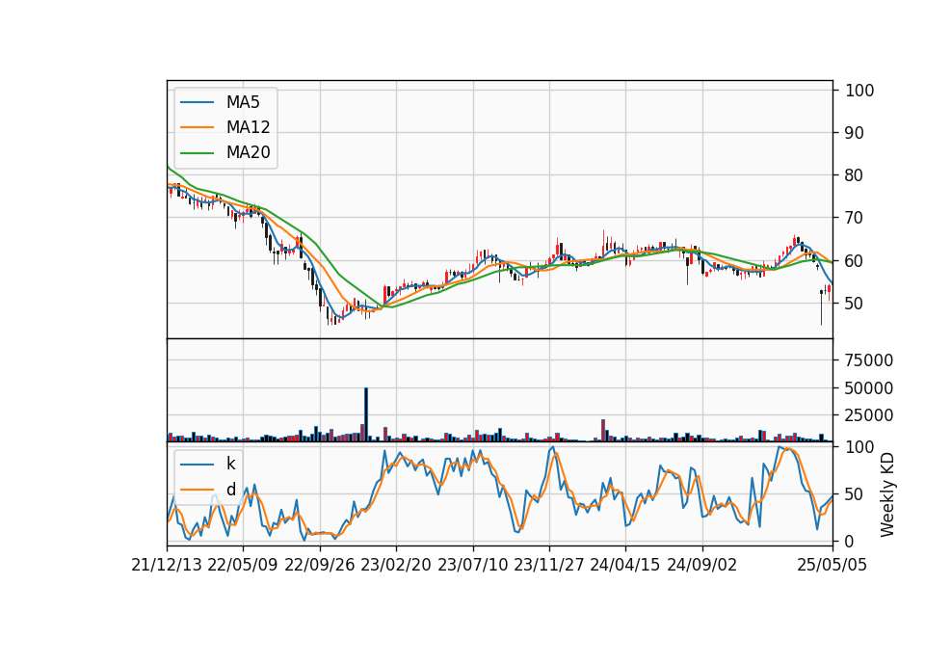Viewport: 925px width, 665px height.
Task: Click the 22/09/26 date axis label
Action: pos(320,565)
